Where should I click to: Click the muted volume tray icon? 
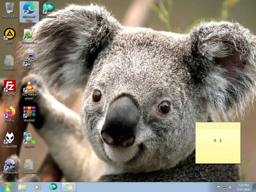click(231, 187)
